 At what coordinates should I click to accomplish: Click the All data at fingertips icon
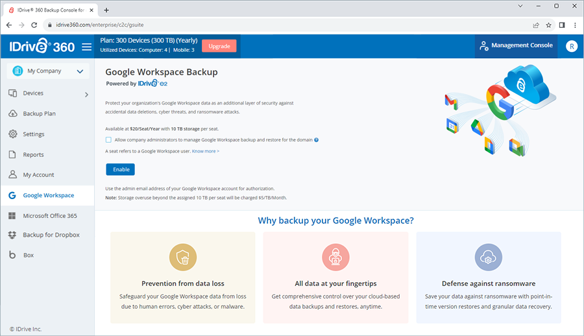335,257
